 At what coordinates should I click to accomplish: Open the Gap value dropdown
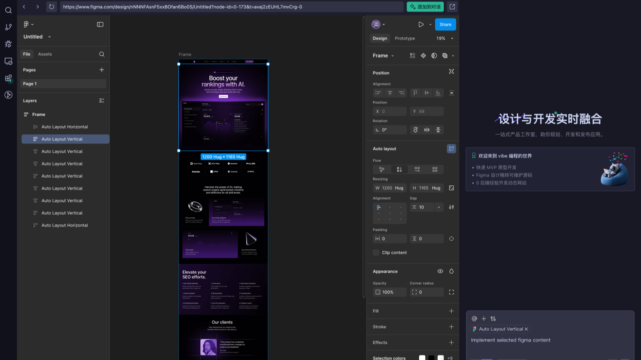[439, 207]
